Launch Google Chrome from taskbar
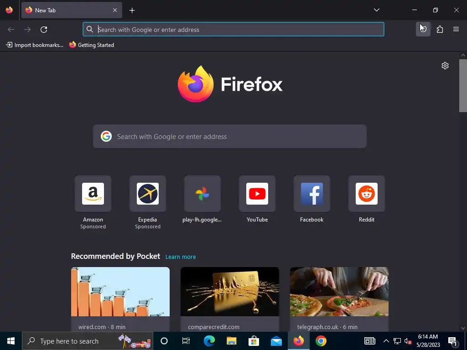This screenshot has height=350, width=467. pos(321,341)
